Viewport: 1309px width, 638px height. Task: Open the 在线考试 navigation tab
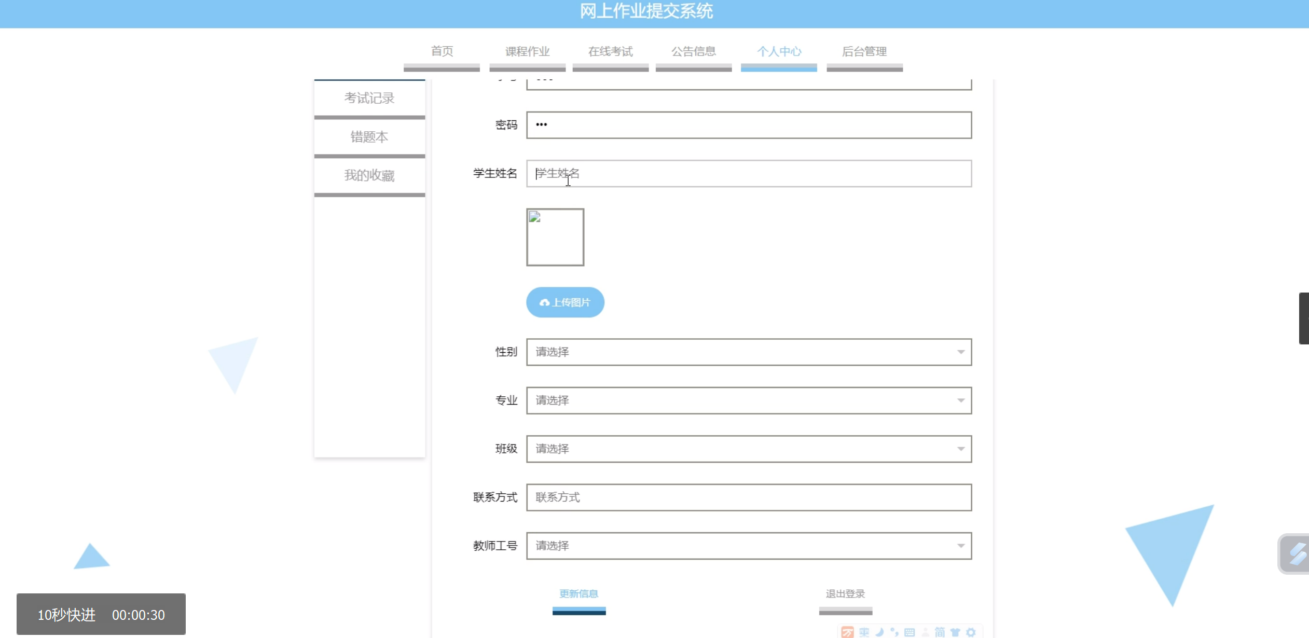coord(610,52)
